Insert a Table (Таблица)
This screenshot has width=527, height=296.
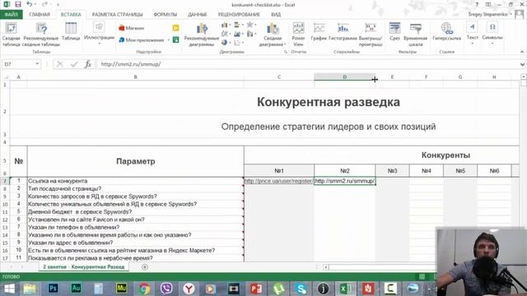click(x=71, y=32)
